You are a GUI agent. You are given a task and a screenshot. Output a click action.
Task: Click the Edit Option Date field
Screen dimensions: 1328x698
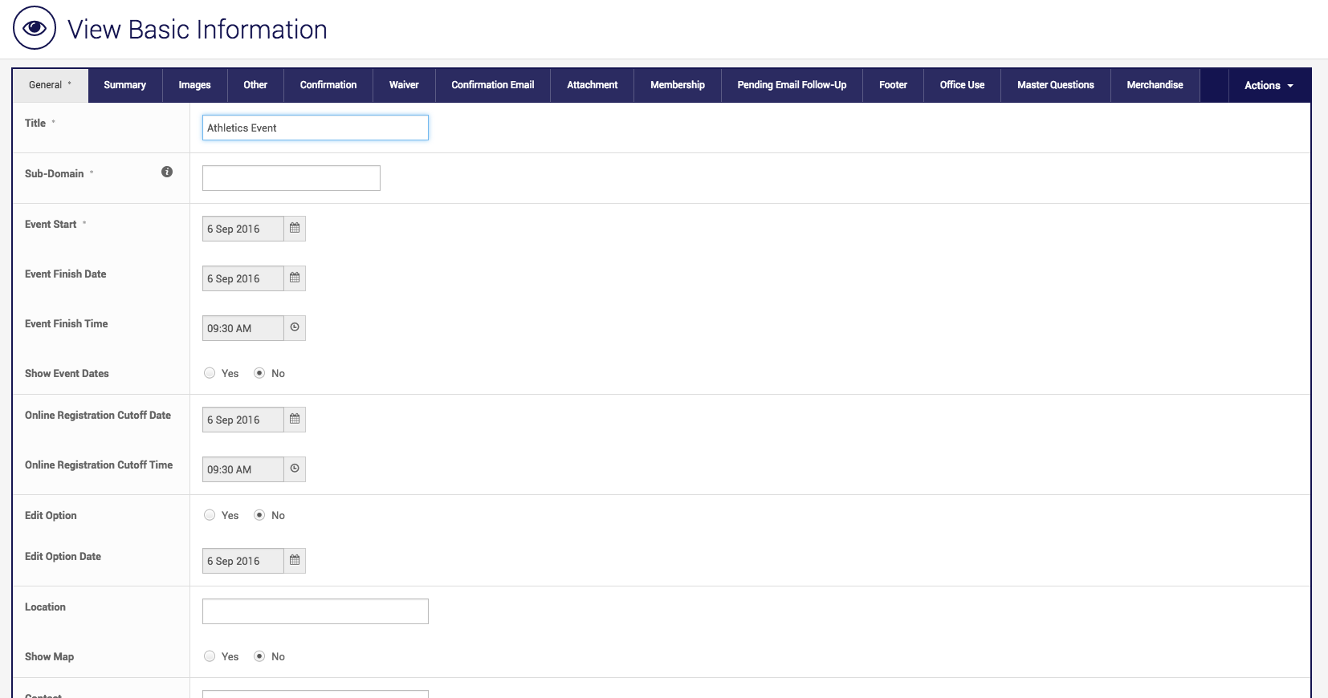pyautogui.click(x=243, y=561)
